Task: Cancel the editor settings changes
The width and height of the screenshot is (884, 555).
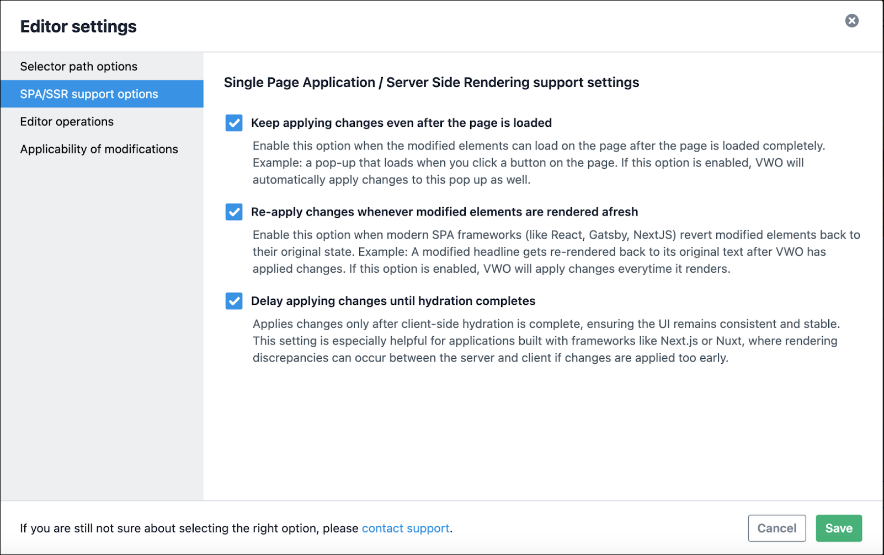Action: tap(777, 528)
